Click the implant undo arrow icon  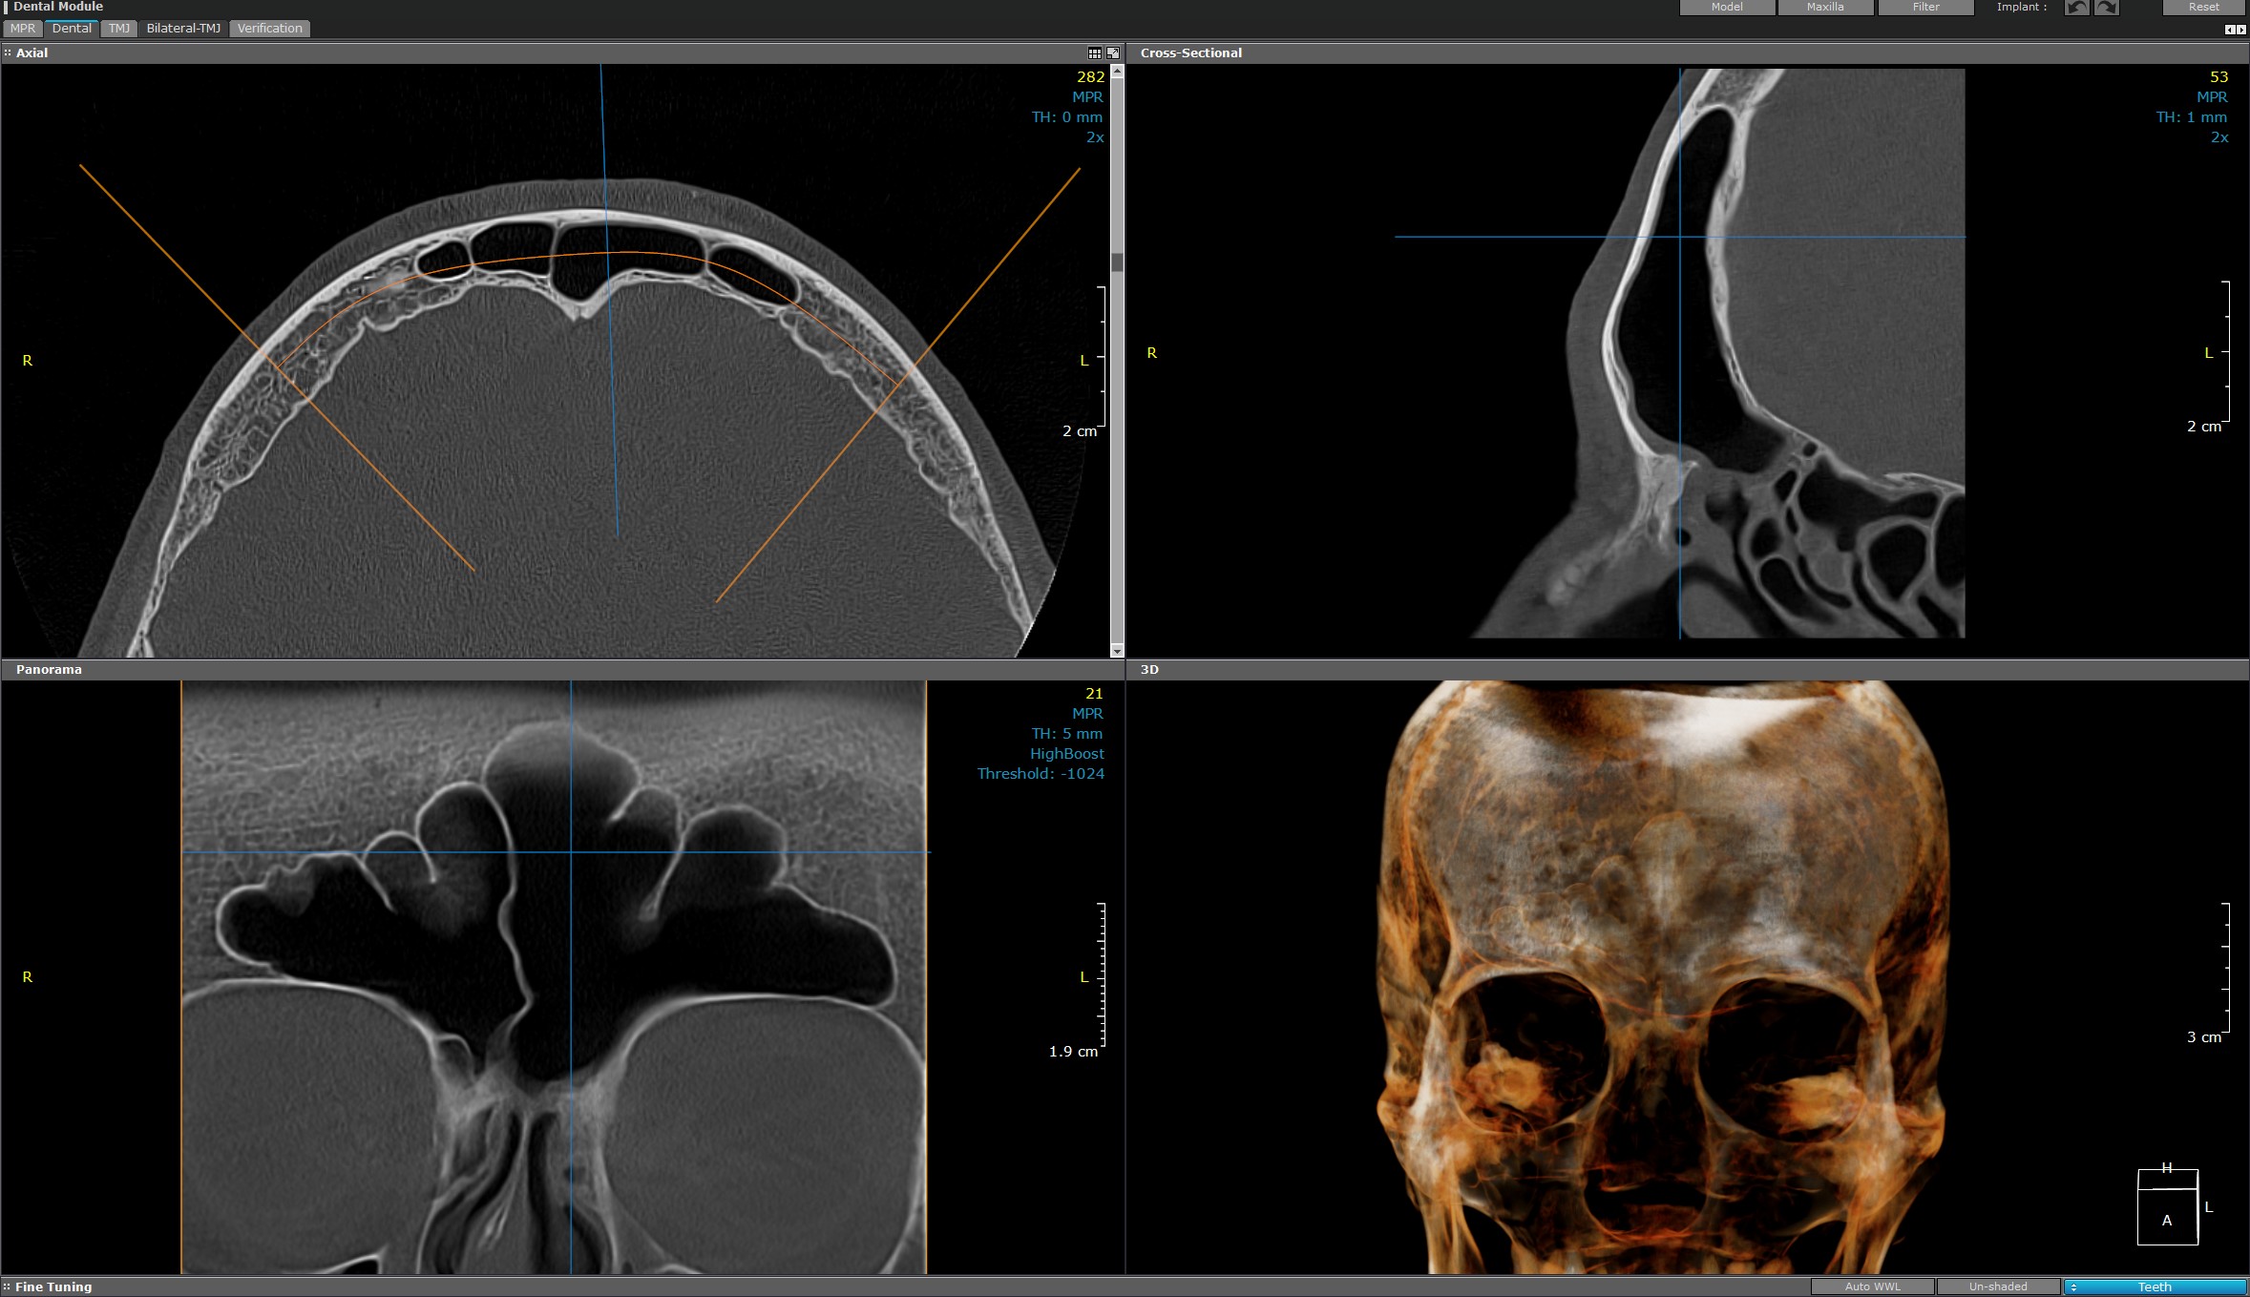click(2076, 8)
